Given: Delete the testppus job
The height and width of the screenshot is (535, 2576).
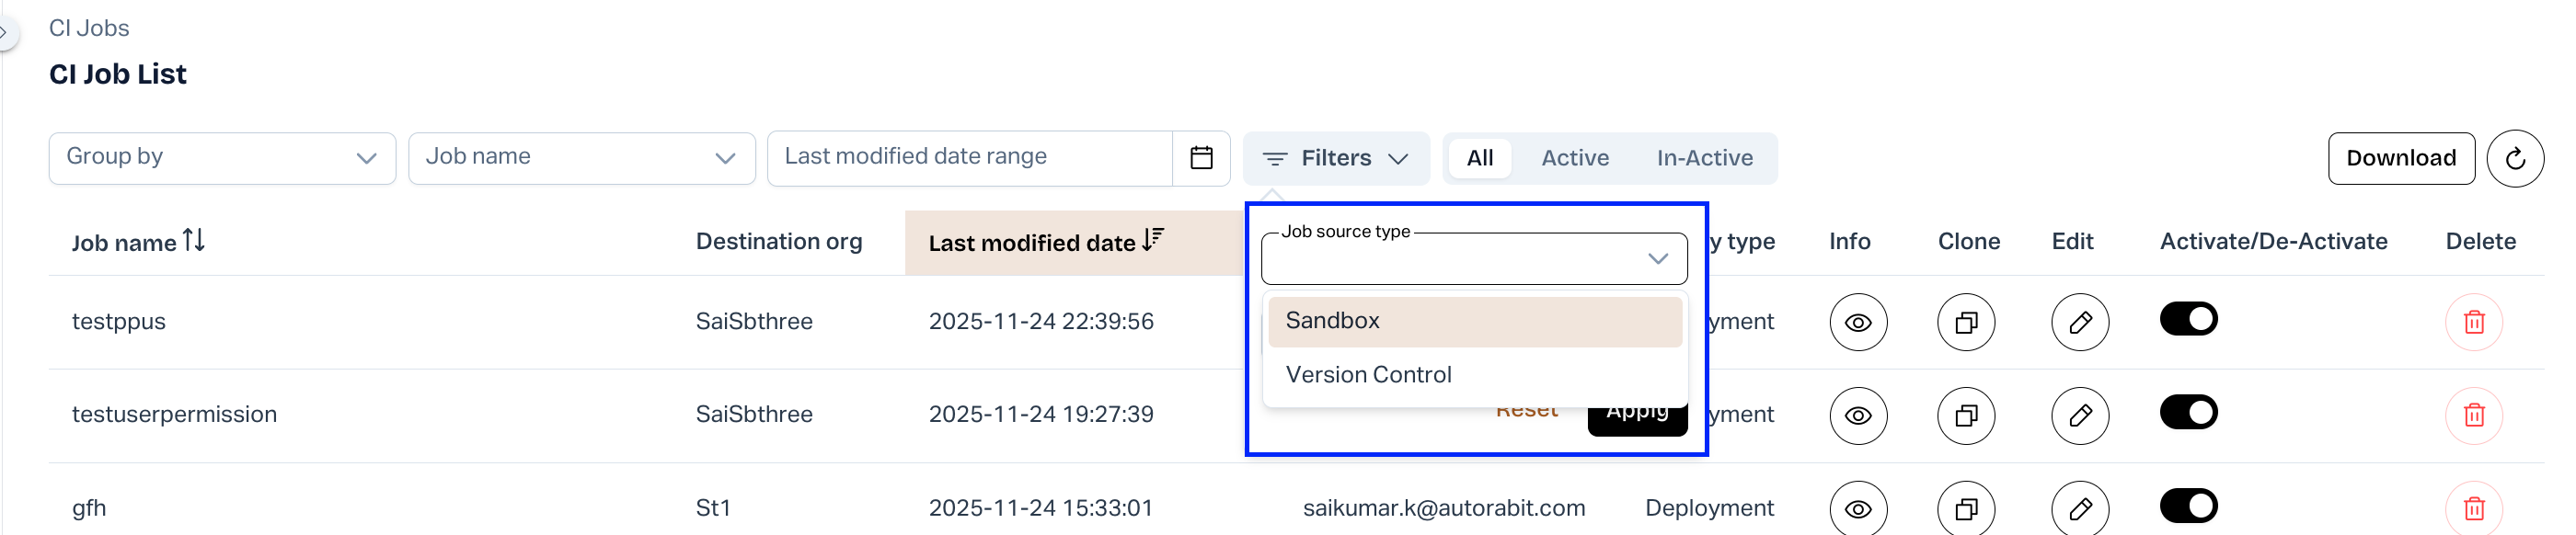Looking at the screenshot, I should (2473, 322).
